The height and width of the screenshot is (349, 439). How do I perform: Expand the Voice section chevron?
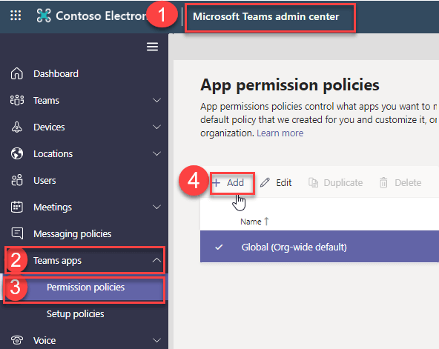coord(156,340)
